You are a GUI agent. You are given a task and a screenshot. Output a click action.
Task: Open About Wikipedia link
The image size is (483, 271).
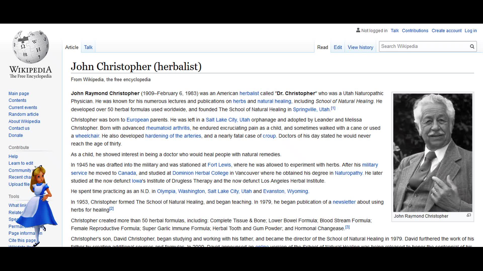[x=24, y=121]
